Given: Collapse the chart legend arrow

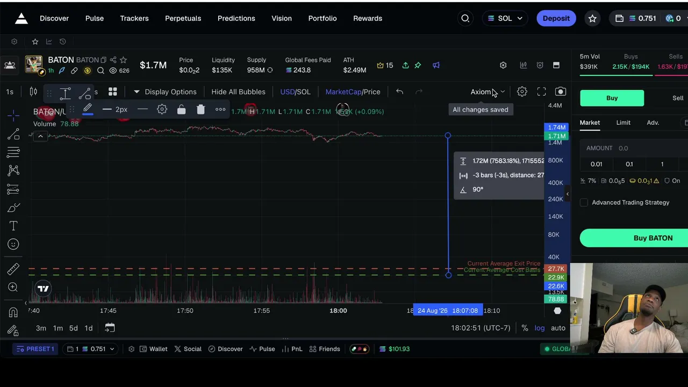Looking at the screenshot, I should (40, 137).
